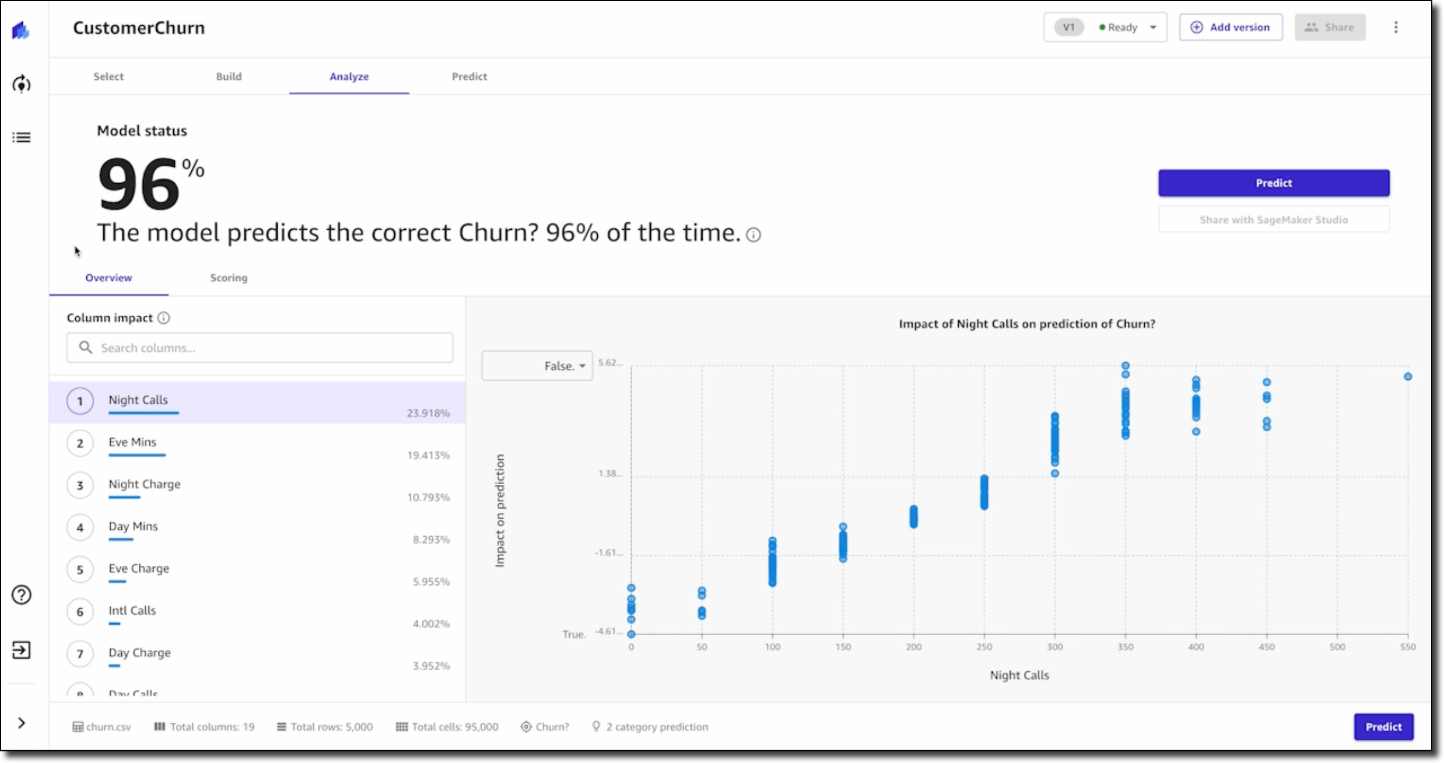Click the SageMaker Canvas logo icon
The width and height of the screenshot is (1444, 763).
pyautogui.click(x=21, y=30)
